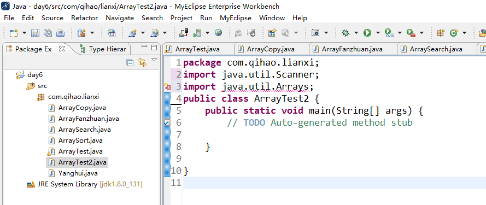
Task: Open the Project menu
Action: [181, 18]
